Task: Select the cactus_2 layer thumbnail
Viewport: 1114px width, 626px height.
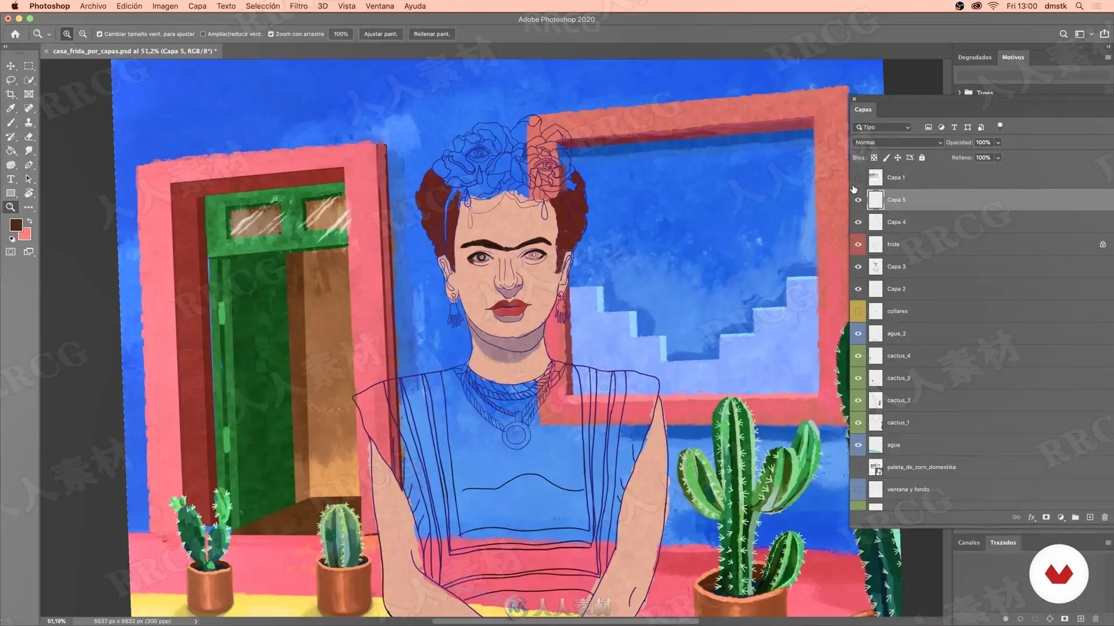Action: (875, 401)
